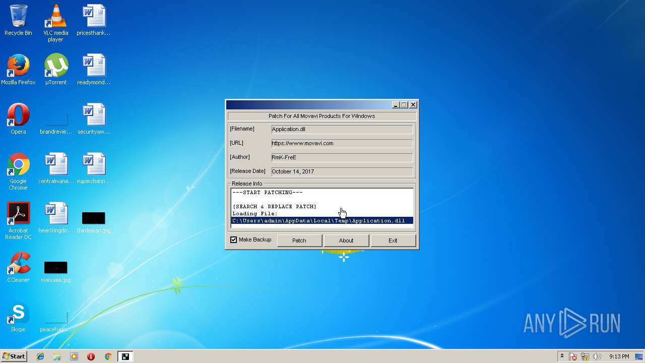The width and height of the screenshot is (645, 363).
Task: Select the patcher app taskbar button
Action: click(125, 356)
